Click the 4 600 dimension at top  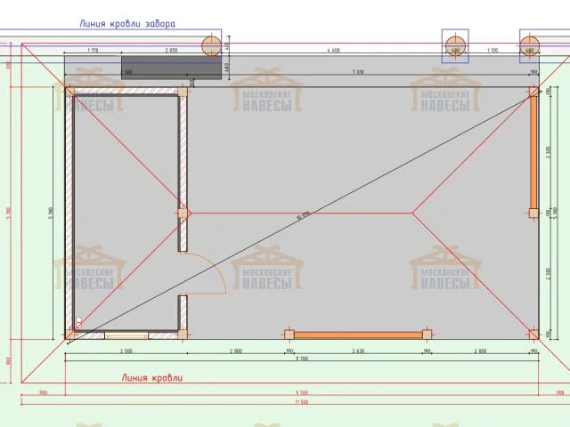pyautogui.click(x=333, y=51)
